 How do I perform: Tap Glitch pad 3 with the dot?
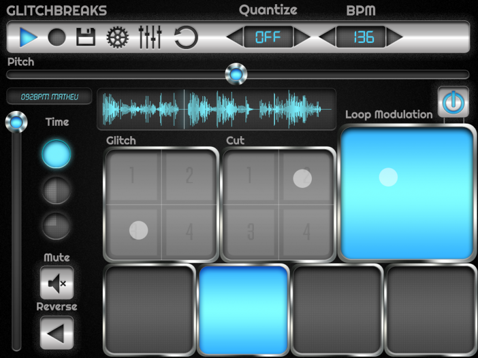click(x=133, y=232)
